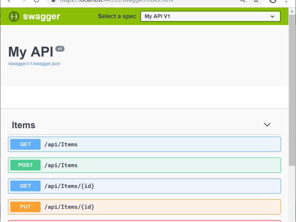The width and height of the screenshot is (296, 222).
Task: Click the search icon in the address bar
Action: [242, 1]
